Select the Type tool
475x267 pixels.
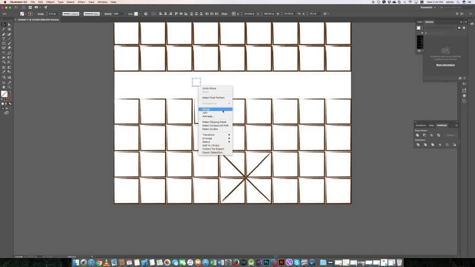coord(3,39)
